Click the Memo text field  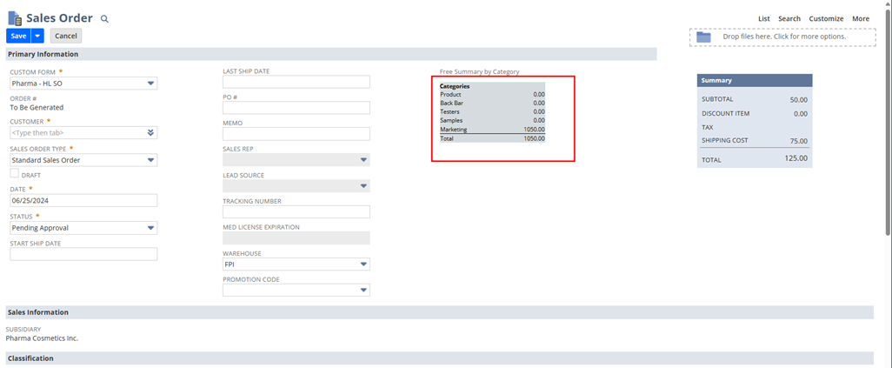point(296,134)
